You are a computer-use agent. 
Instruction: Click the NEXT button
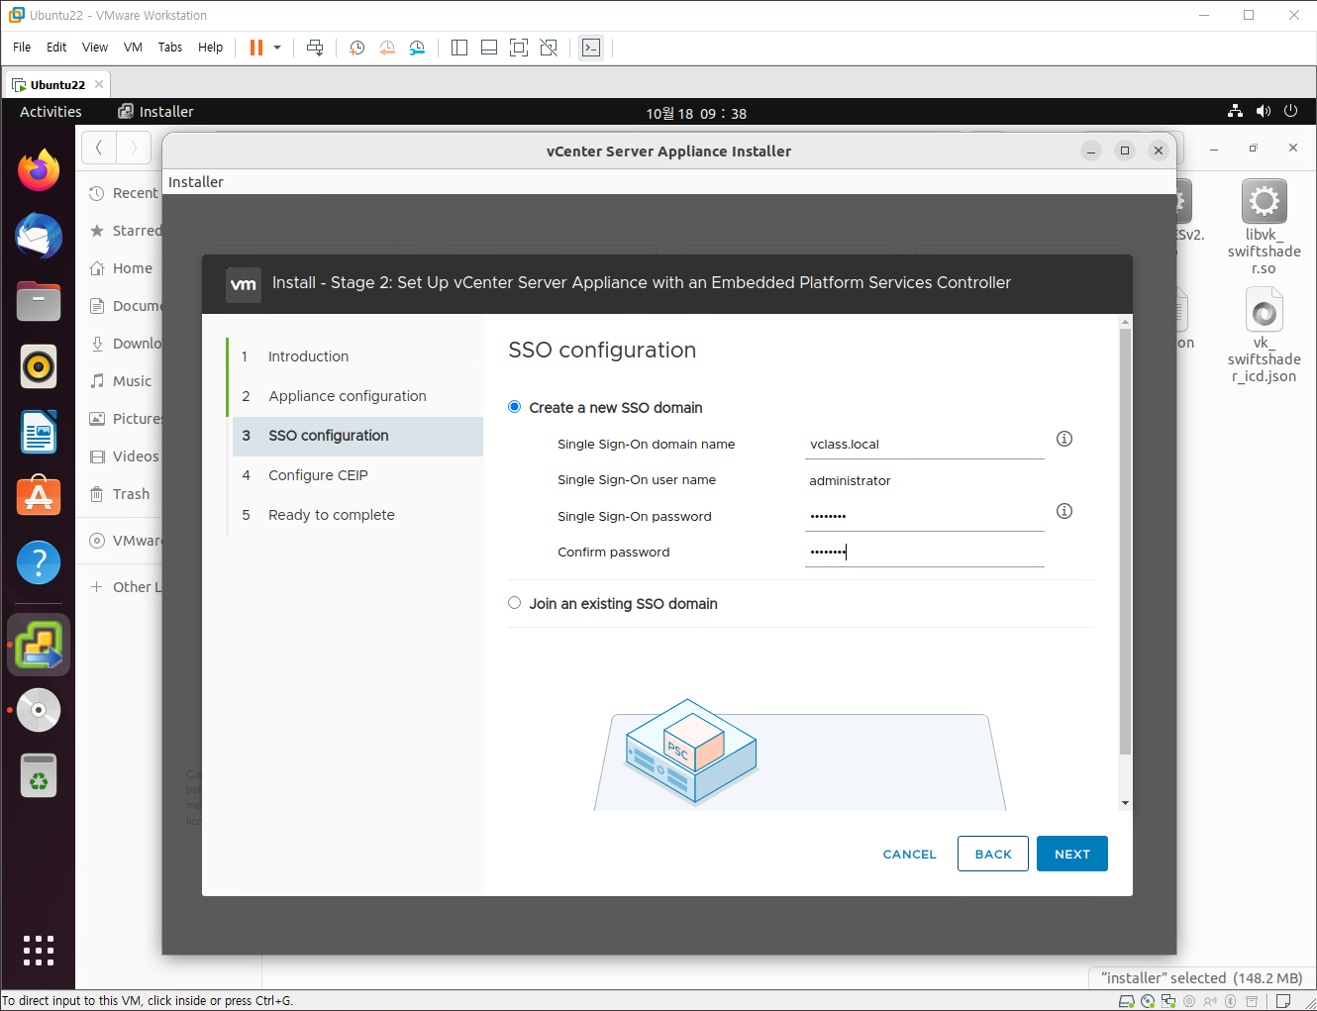pos(1072,854)
